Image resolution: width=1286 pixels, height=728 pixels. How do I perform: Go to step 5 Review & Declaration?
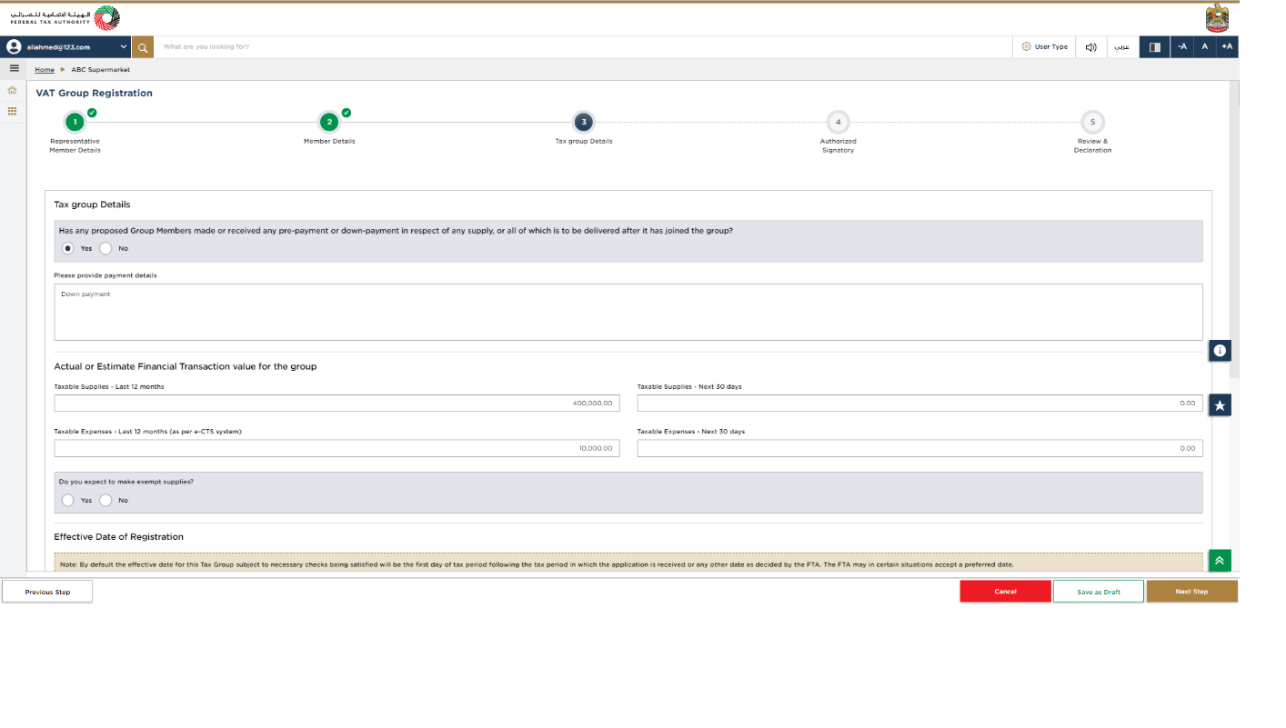[x=1092, y=122]
